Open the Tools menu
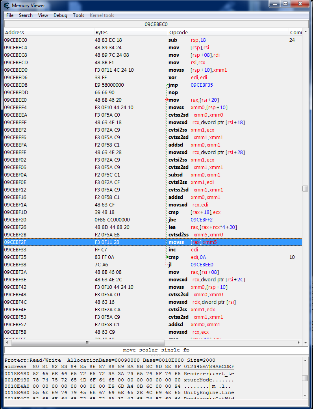The image size is (313, 409). point(78,15)
